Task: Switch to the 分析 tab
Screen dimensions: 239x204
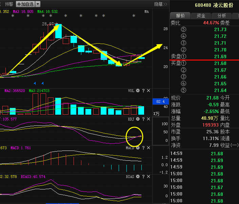Action: tap(221, 16)
